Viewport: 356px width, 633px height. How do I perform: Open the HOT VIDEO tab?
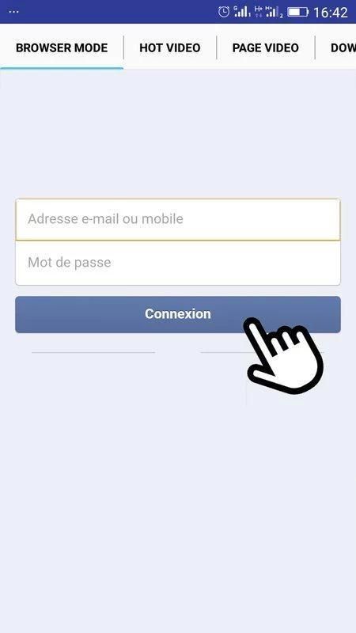click(170, 47)
